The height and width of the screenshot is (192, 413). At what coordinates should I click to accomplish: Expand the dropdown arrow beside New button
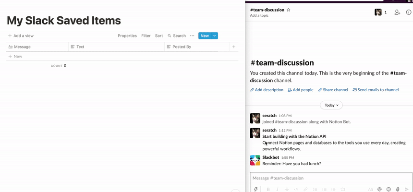pyautogui.click(x=215, y=36)
